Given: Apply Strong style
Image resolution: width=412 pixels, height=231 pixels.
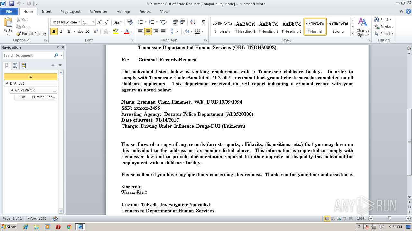Looking at the screenshot, I should coord(338,27).
